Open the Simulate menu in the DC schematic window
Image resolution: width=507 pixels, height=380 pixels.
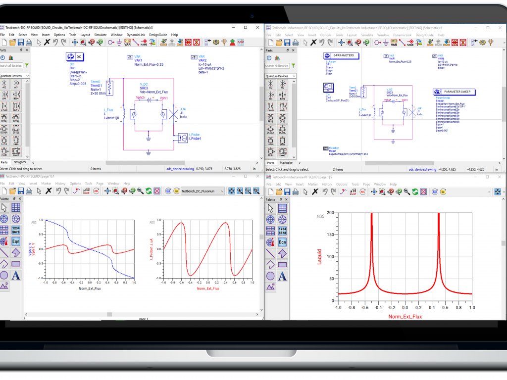(x=100, y=35)
